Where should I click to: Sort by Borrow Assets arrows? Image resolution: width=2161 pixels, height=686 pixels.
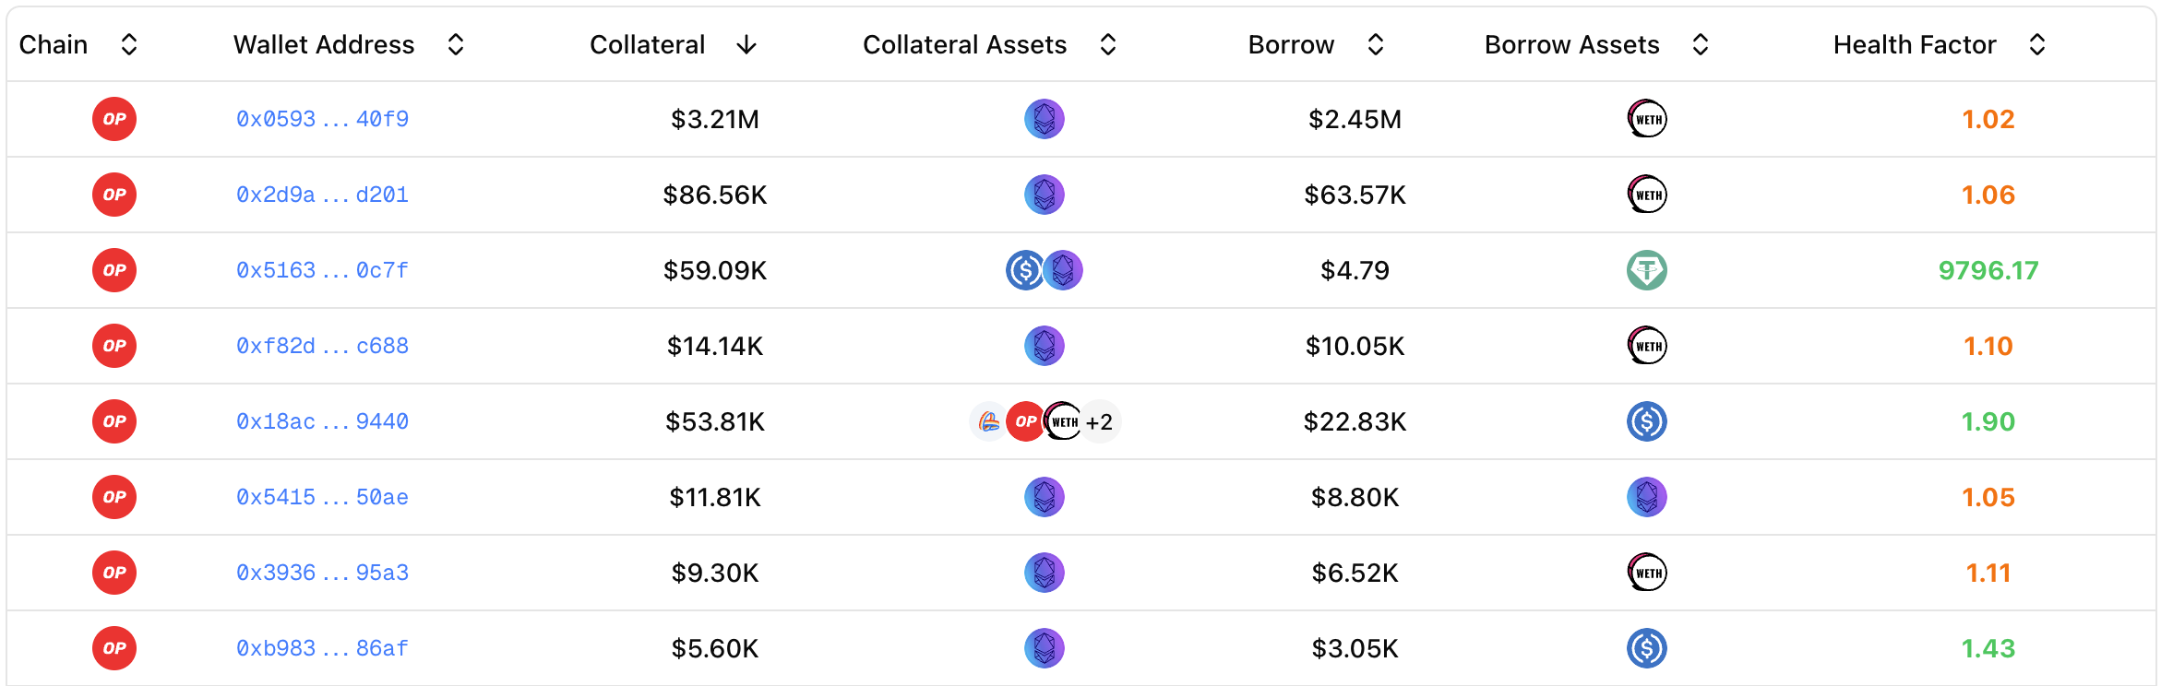1701,44
